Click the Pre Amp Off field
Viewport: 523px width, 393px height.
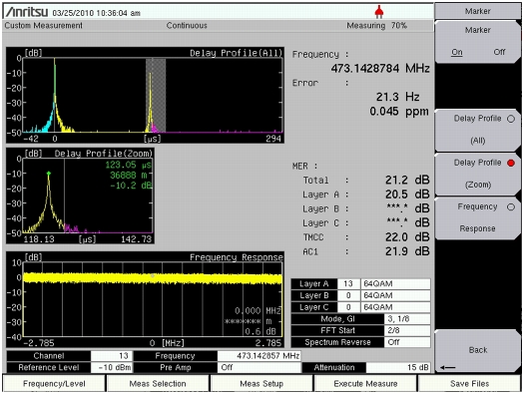coord(260,367)
